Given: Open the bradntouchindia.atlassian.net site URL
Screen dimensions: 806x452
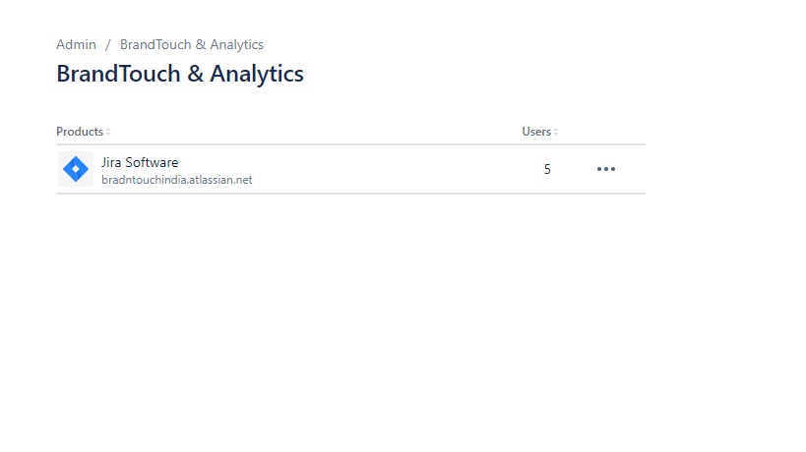Looking at the screenshot, I should click(x=177, y=180).
